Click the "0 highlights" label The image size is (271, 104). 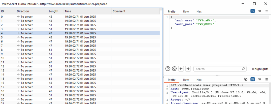[x=260, y=69]
